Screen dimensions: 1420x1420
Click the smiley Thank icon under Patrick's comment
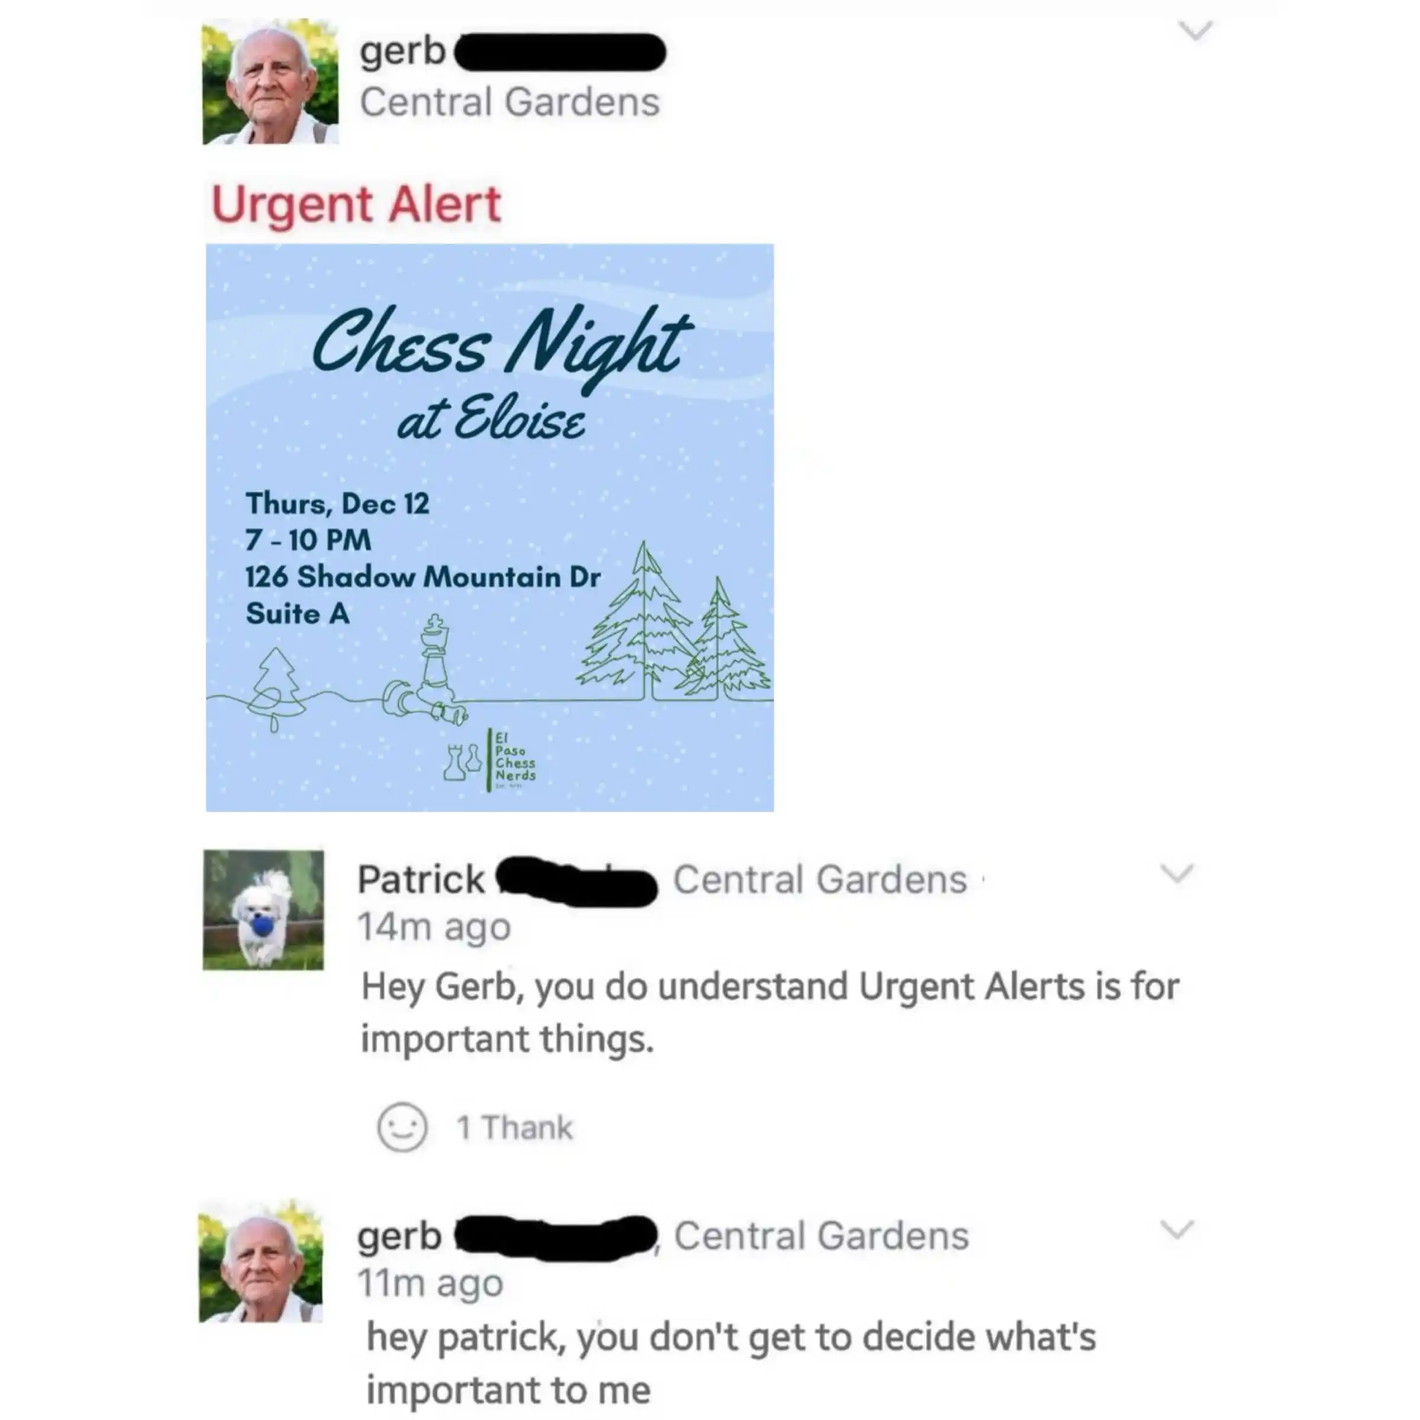click(402, 1127)
